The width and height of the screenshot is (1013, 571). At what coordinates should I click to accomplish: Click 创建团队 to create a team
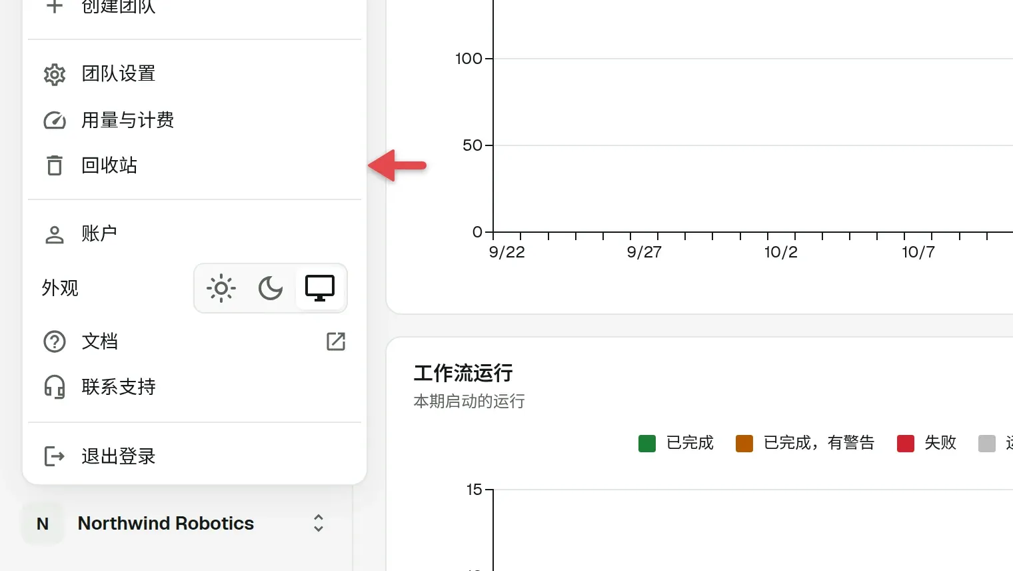click(195, 8)
